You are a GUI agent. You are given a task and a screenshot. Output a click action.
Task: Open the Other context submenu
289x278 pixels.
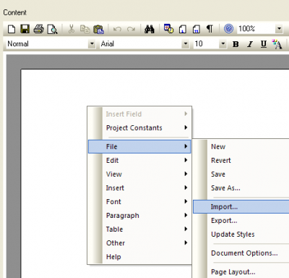(139, 243)
